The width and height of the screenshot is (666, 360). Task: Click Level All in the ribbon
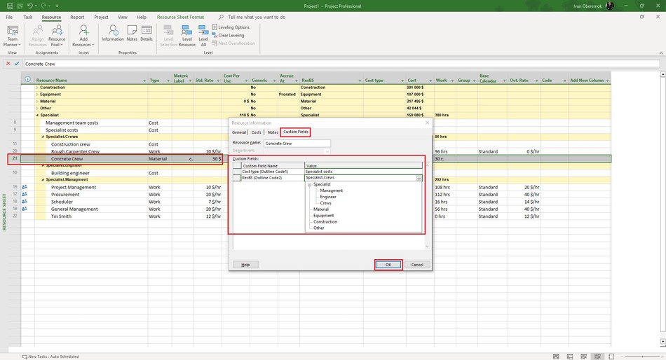pos(203,36)
